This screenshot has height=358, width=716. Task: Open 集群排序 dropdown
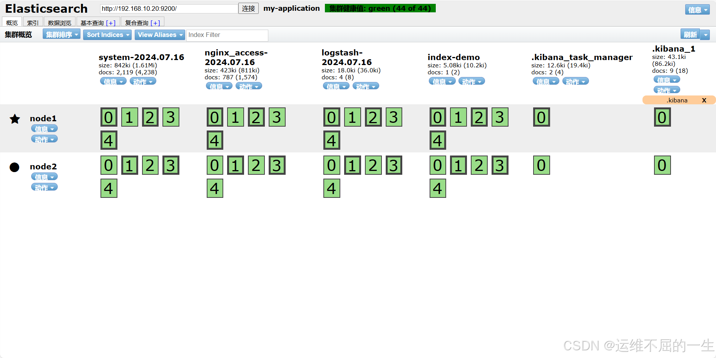(62, 35)
